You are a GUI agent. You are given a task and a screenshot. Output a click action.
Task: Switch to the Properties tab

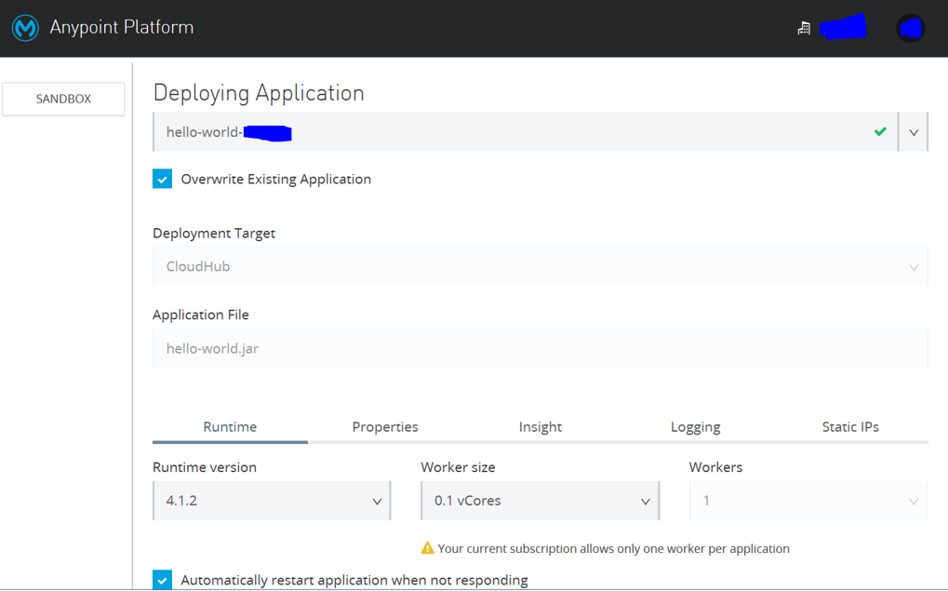[x=385, y=427]
